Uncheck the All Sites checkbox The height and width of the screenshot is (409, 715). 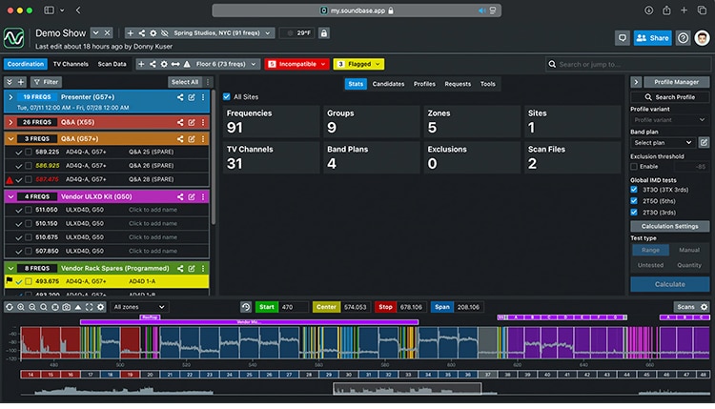click(226, 96)
